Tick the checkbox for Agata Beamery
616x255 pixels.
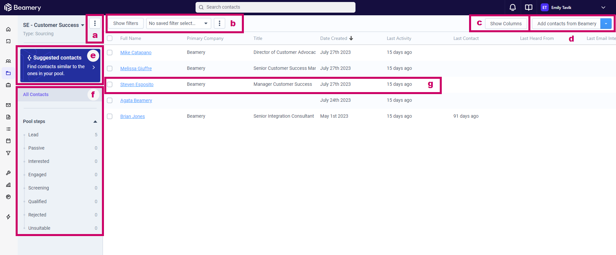tap(110, 100)
